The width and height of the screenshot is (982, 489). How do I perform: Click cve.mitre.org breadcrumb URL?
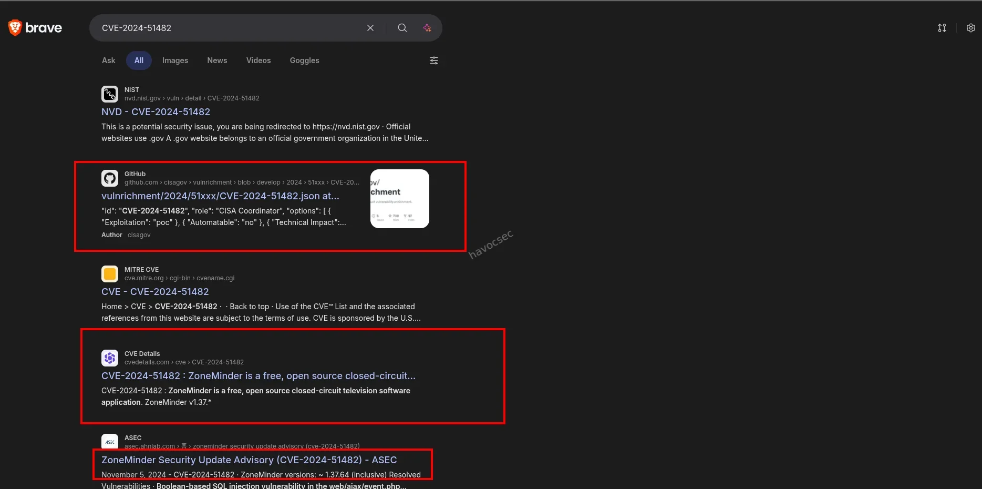tap(179, 278)
